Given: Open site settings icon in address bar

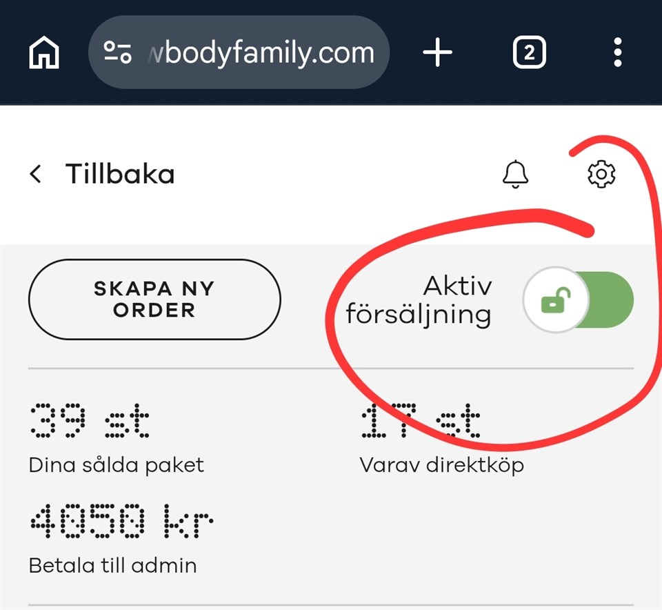Looking at the screenshot, I should point(117,52).
